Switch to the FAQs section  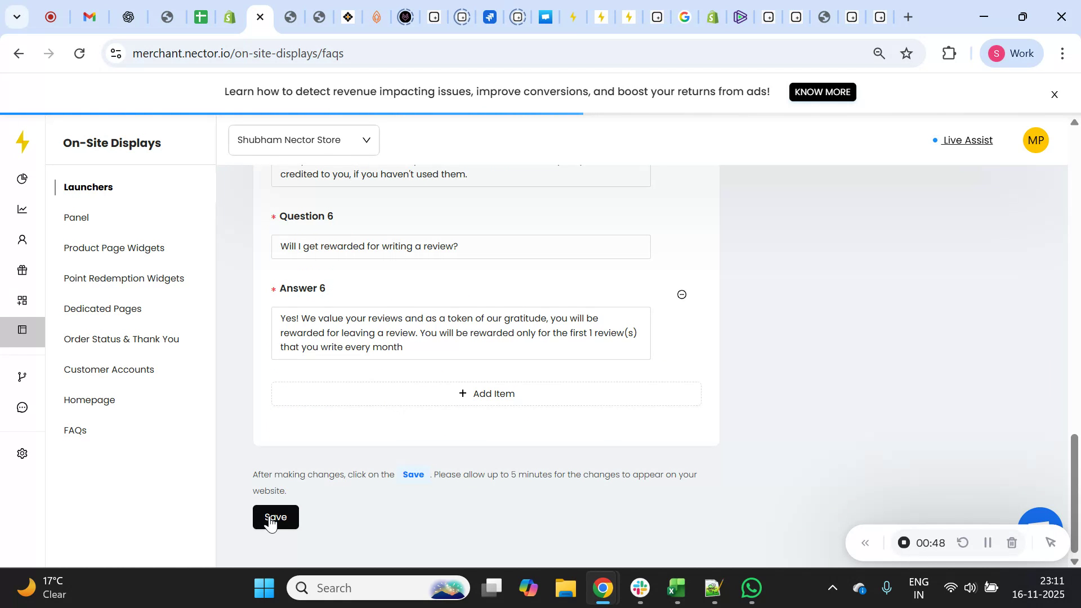pyautogui.click(x=75, y=430)
